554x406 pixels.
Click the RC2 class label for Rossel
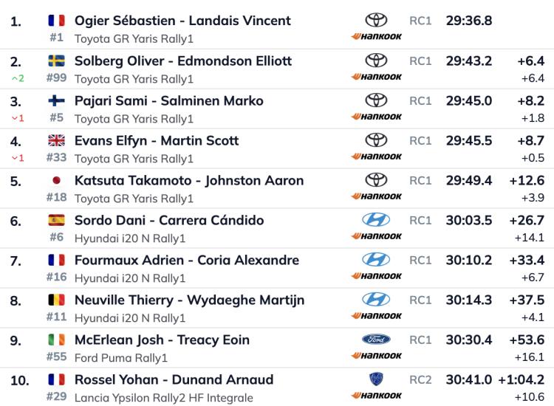pos(420,380)
